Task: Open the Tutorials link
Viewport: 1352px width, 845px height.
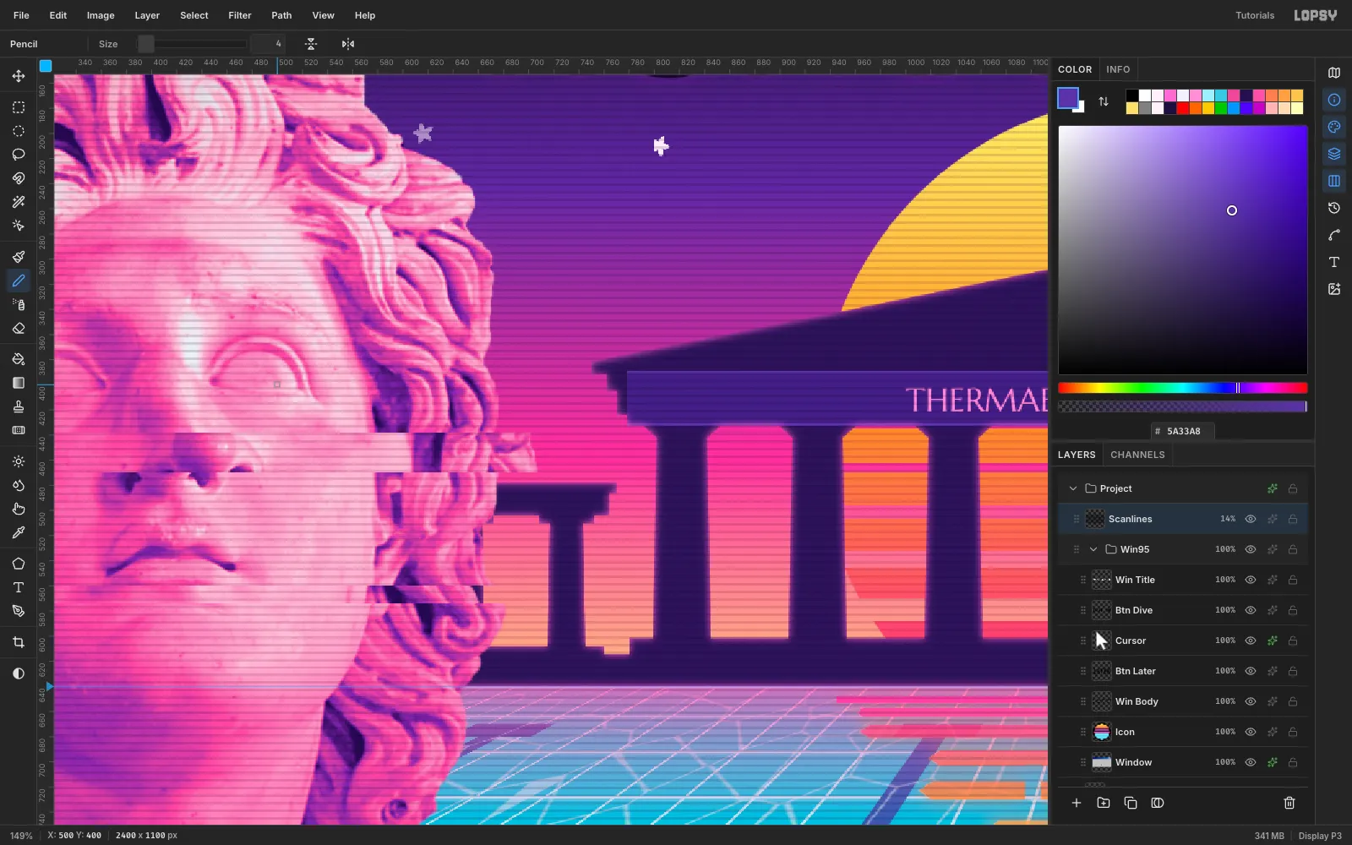Action: click(x=1255, y=15)
